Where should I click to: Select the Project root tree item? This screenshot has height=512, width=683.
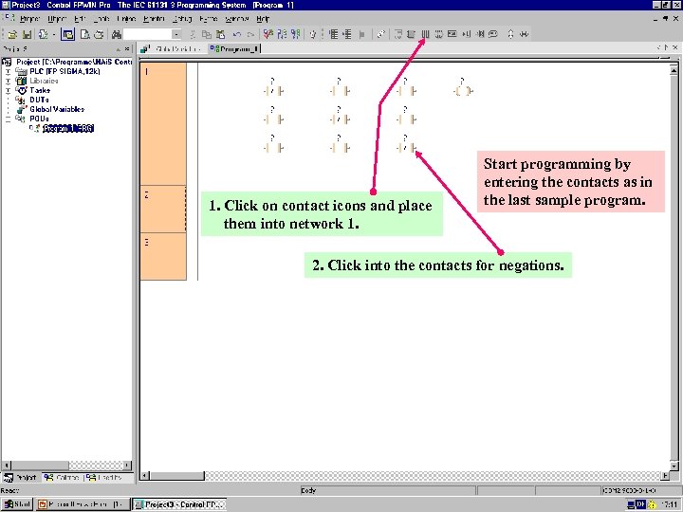(x=73, y=62)
